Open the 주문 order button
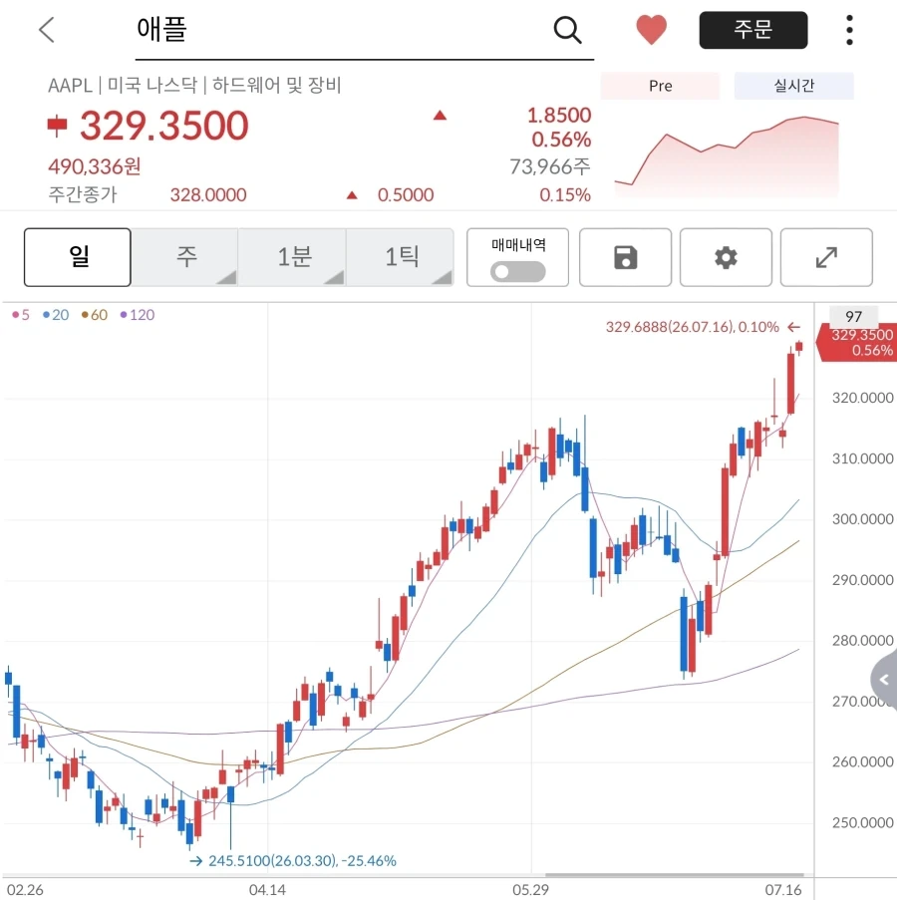Image resolution: width=897 pixels, height=900 pixels. point(752,30)
